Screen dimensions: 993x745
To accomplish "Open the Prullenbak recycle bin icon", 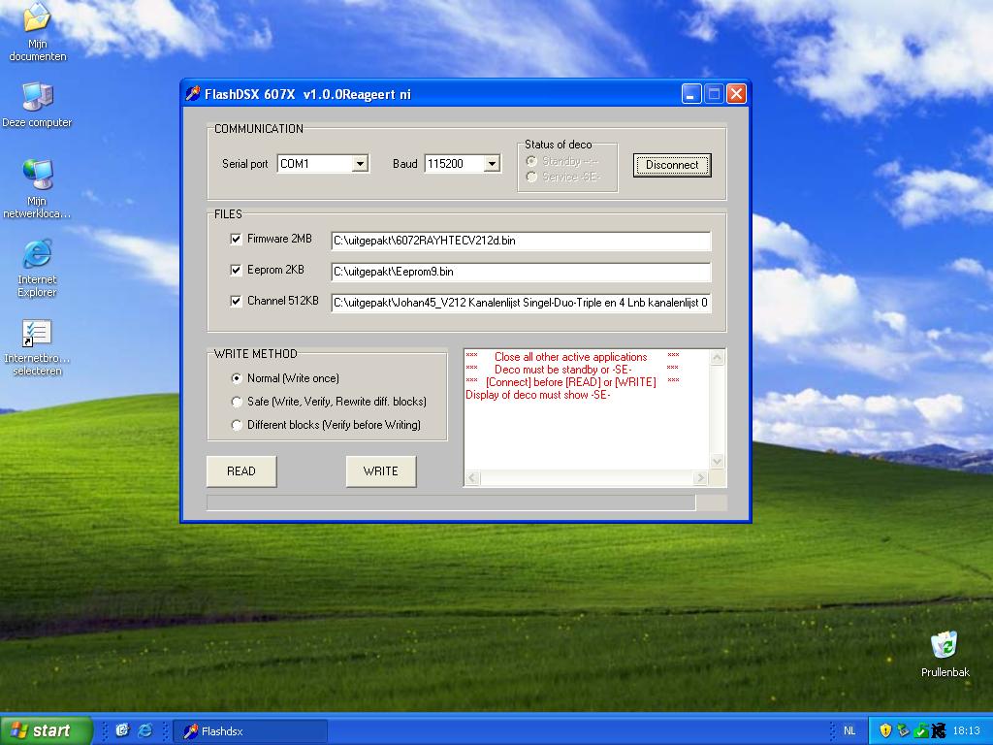I will [945, 653].
